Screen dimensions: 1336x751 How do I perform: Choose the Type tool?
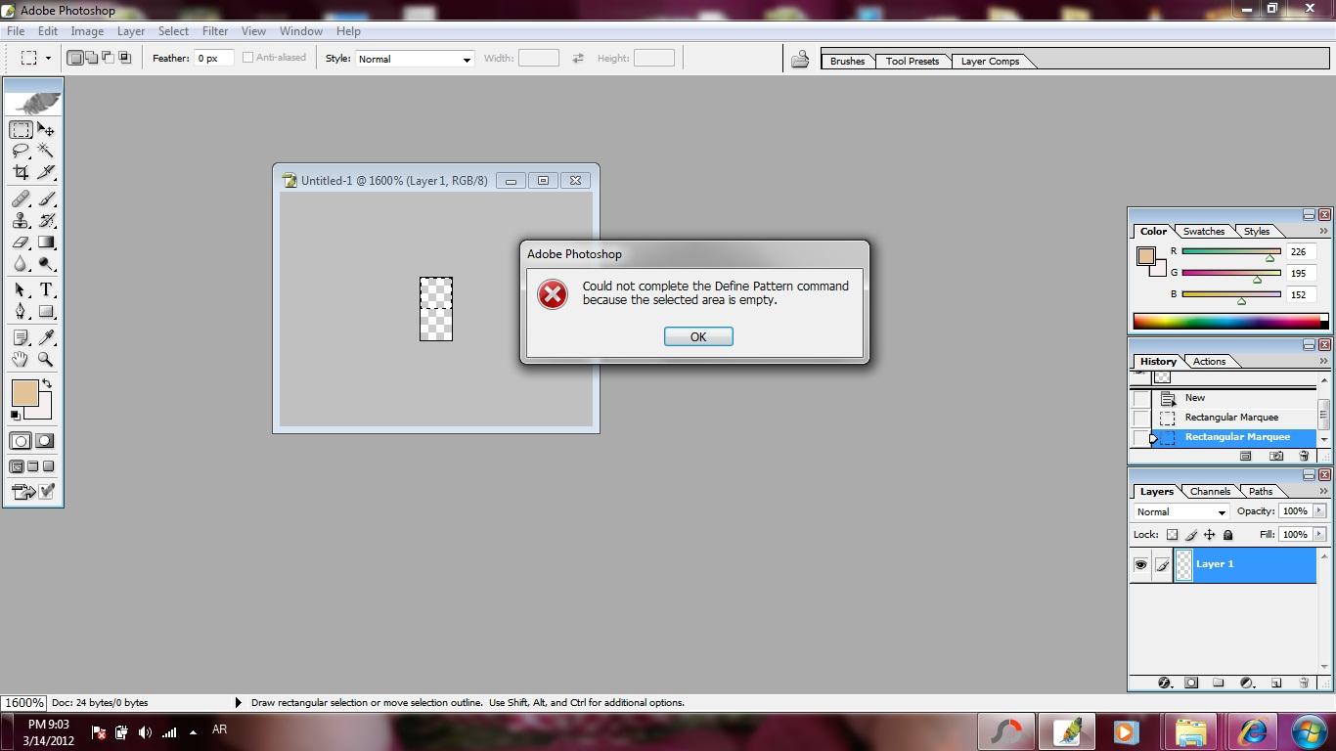click(x=46, y=289)
